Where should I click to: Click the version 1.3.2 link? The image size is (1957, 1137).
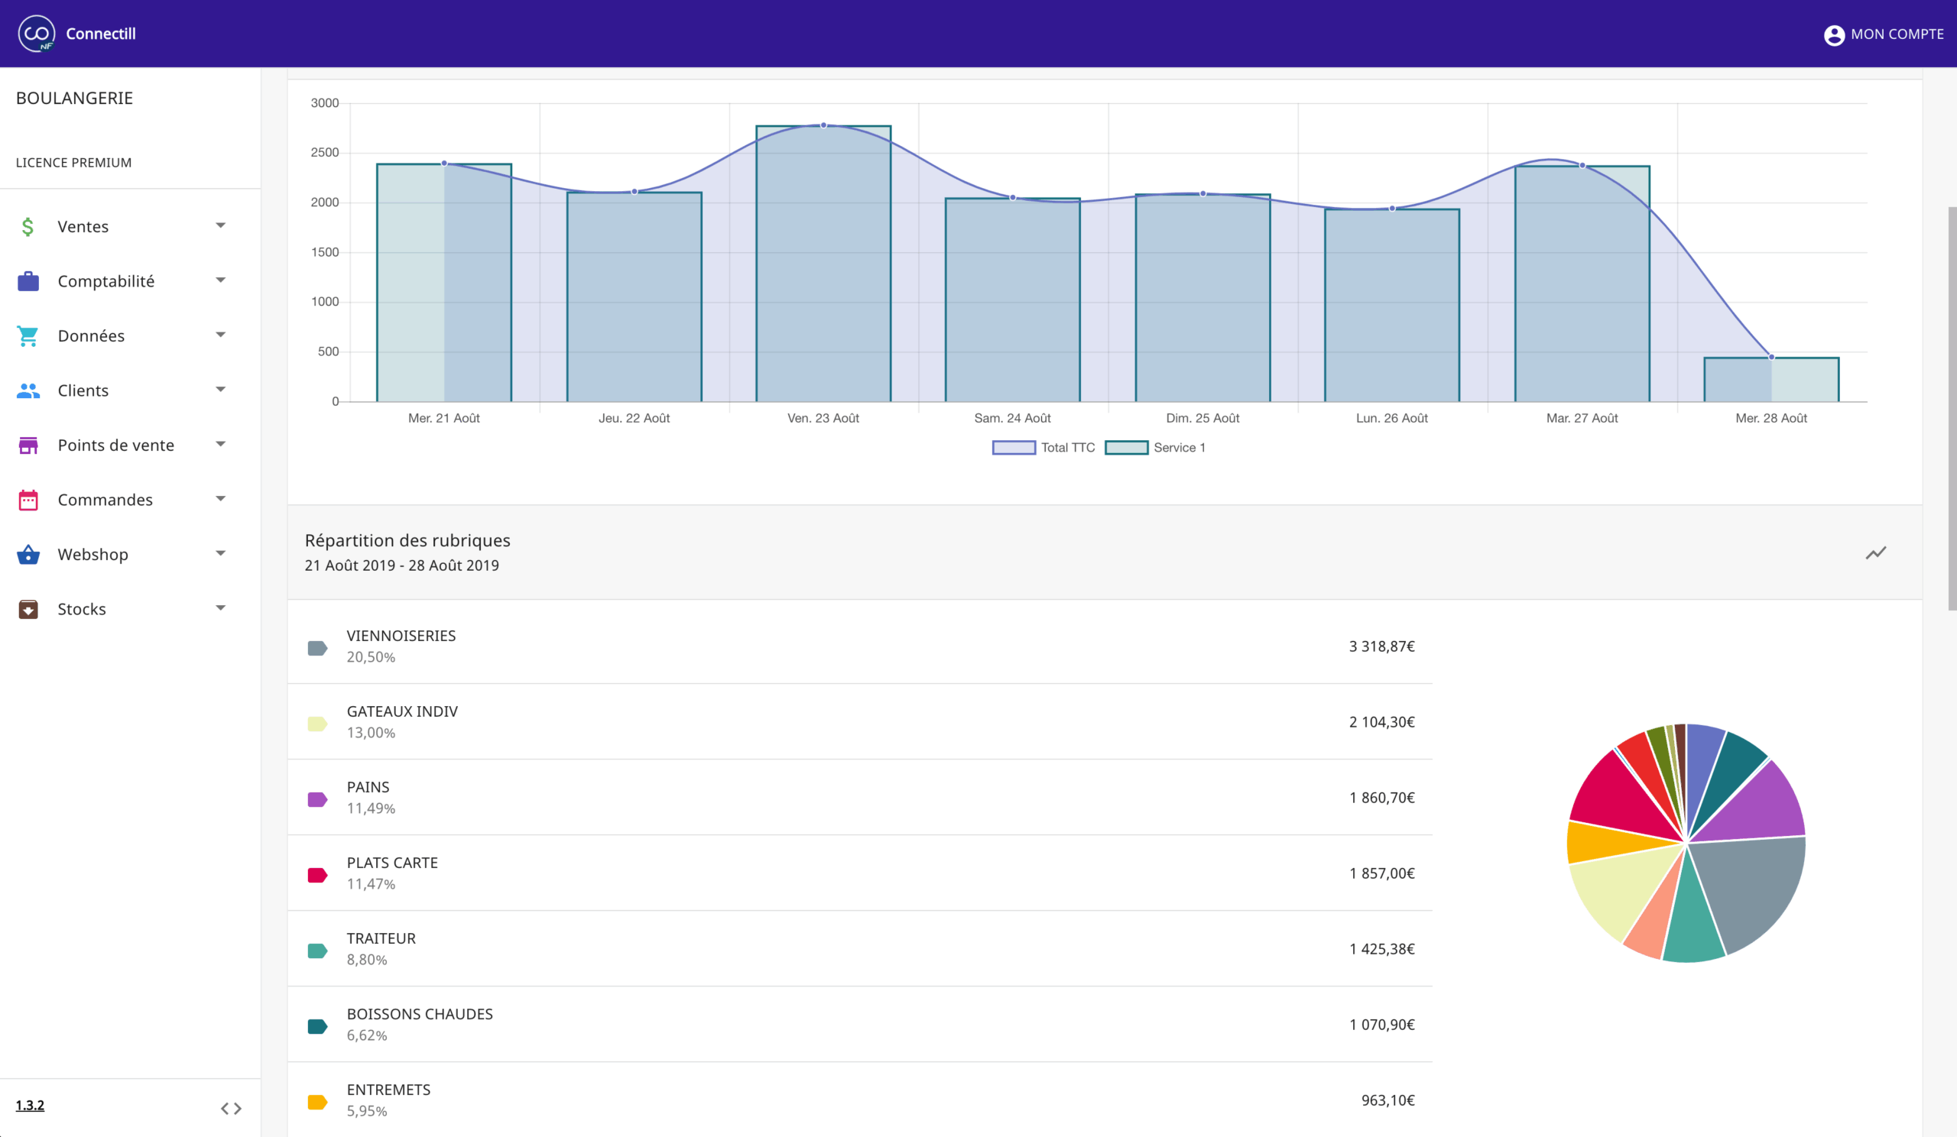pos(31,1105)
